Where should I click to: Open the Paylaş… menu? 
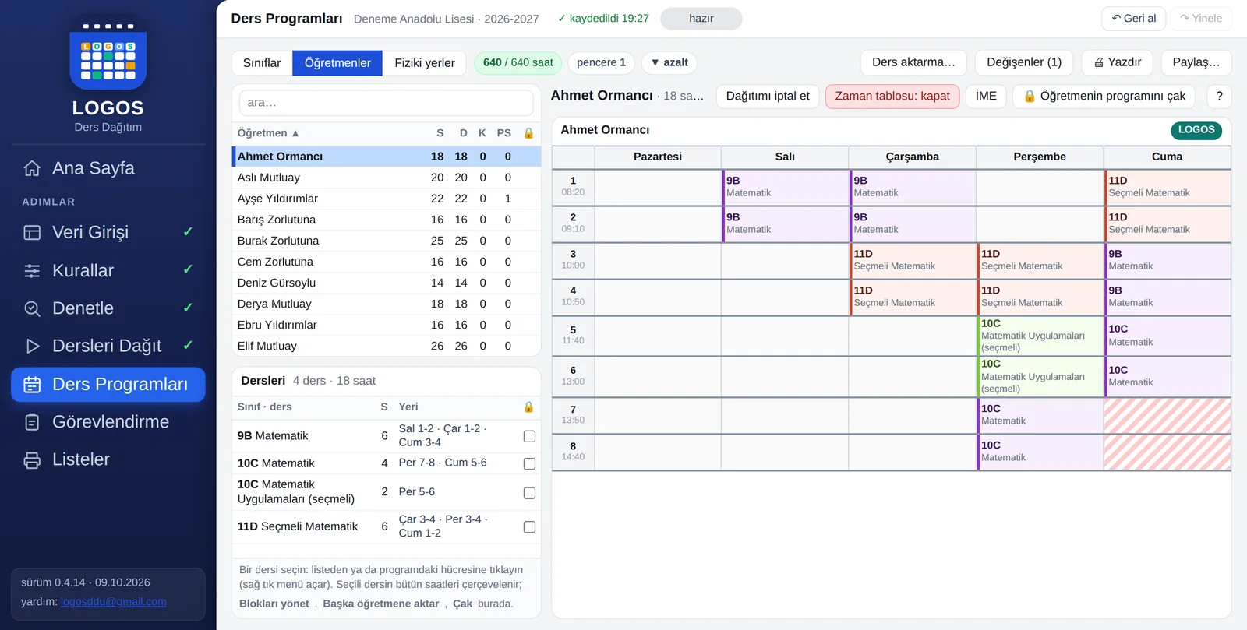tap(1196, 62)
